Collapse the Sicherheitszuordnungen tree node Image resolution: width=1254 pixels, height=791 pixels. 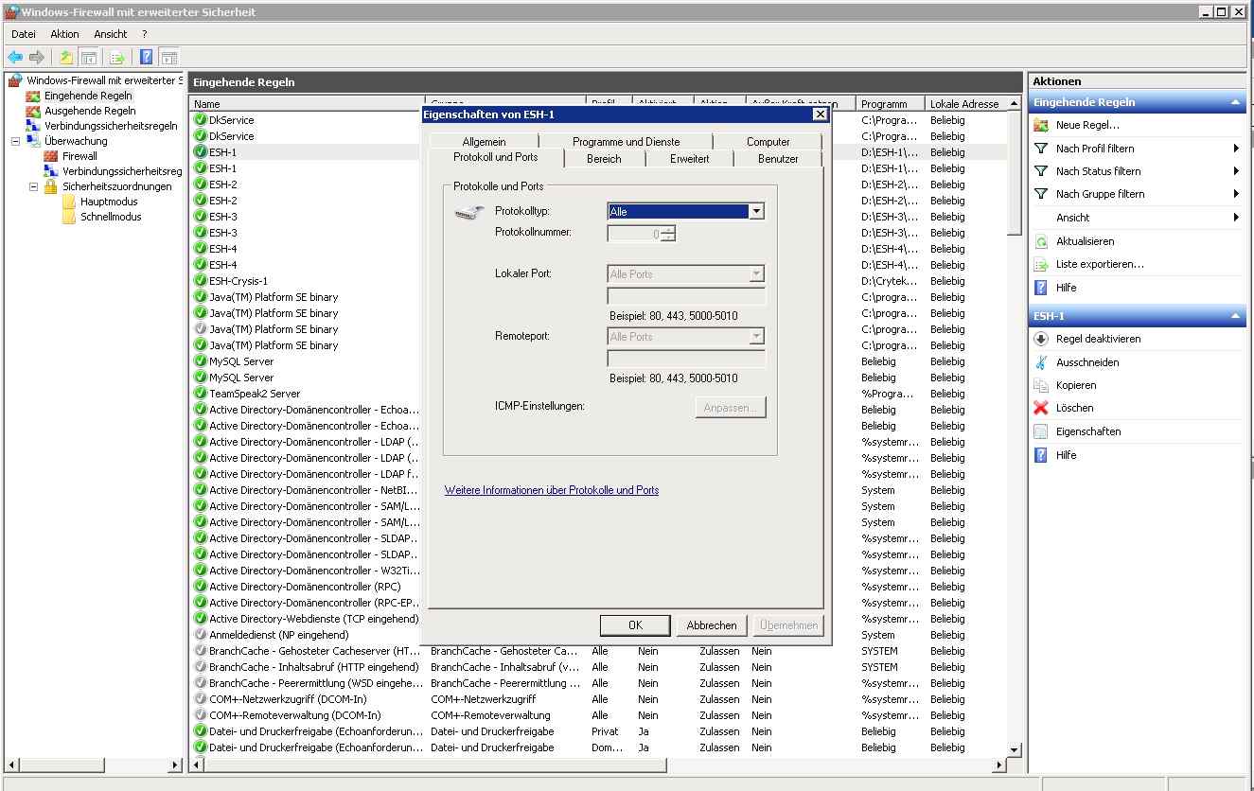(33, 186)
